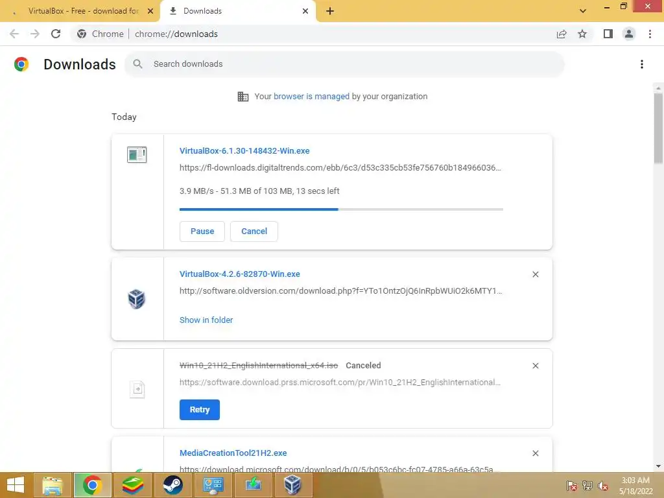Focus the Search downloads field
This screenshot has height=498, width=664.
pyautogui.click(x=344, y=64)
